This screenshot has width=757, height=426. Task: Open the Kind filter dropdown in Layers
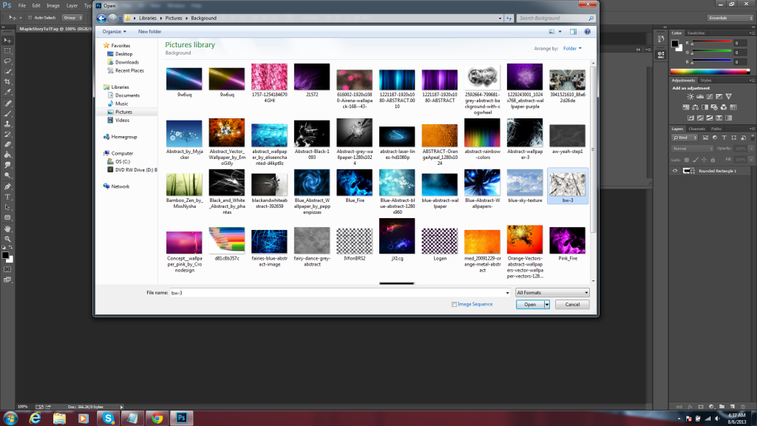tap(685, 138)
